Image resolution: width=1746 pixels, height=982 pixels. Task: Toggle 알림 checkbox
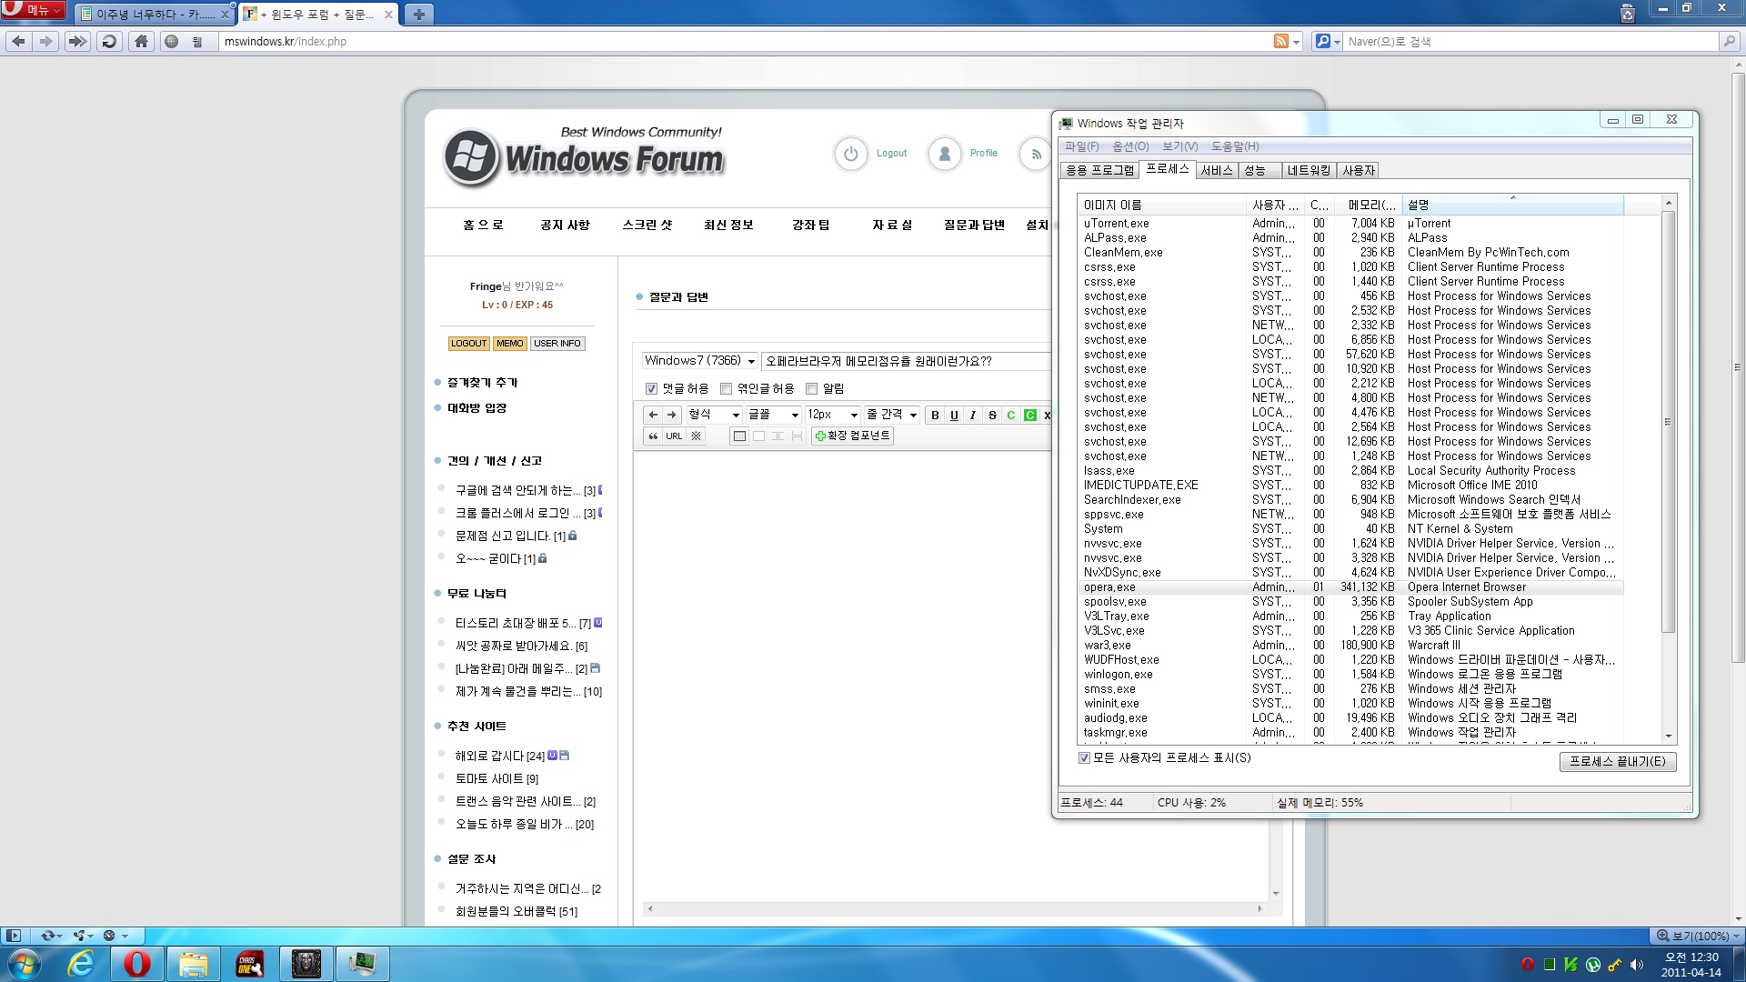811,389
